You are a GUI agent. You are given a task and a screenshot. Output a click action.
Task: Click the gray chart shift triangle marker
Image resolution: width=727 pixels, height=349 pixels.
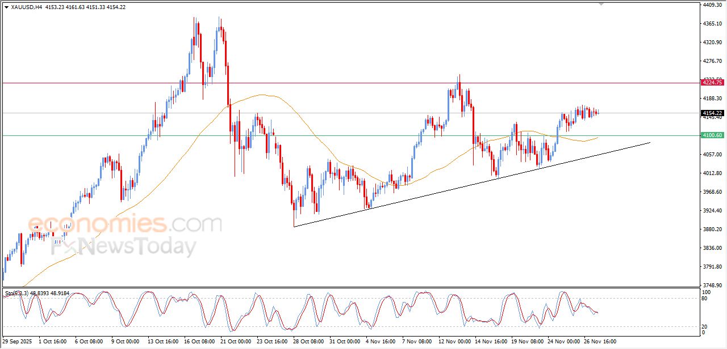601,5
